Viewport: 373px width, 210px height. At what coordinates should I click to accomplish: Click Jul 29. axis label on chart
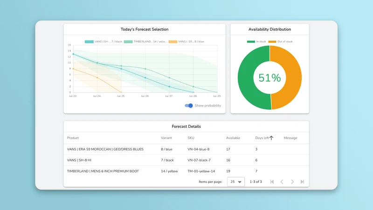tap(217, 96)
